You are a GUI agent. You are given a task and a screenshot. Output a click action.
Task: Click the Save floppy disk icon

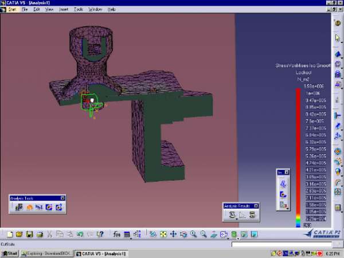(29, 234)
